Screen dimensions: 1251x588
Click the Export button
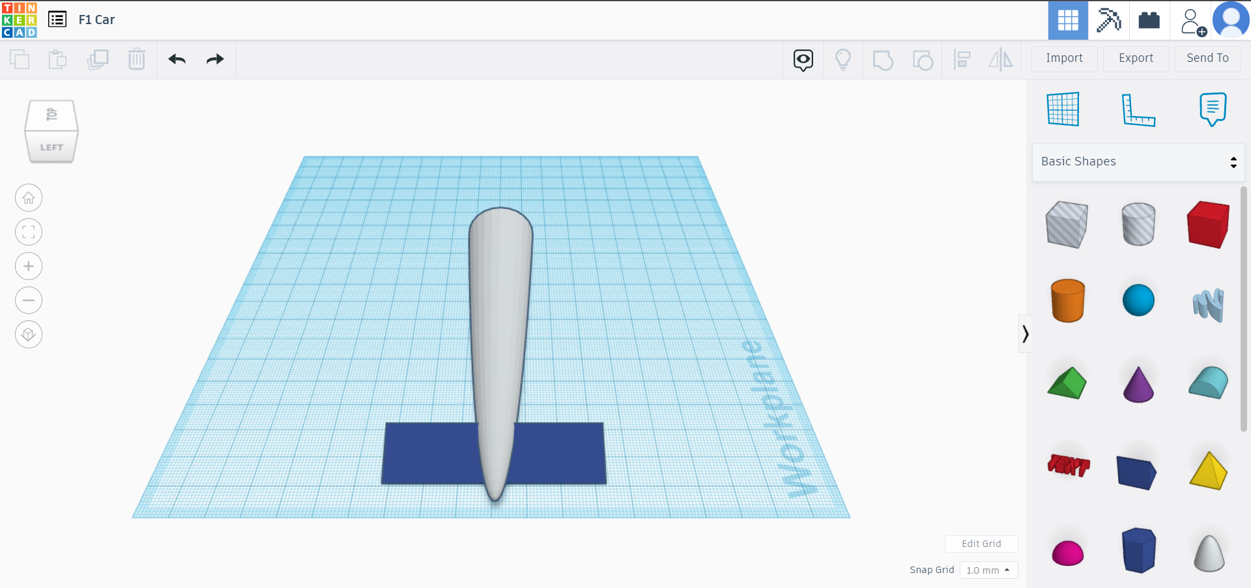coord(1136,59)
